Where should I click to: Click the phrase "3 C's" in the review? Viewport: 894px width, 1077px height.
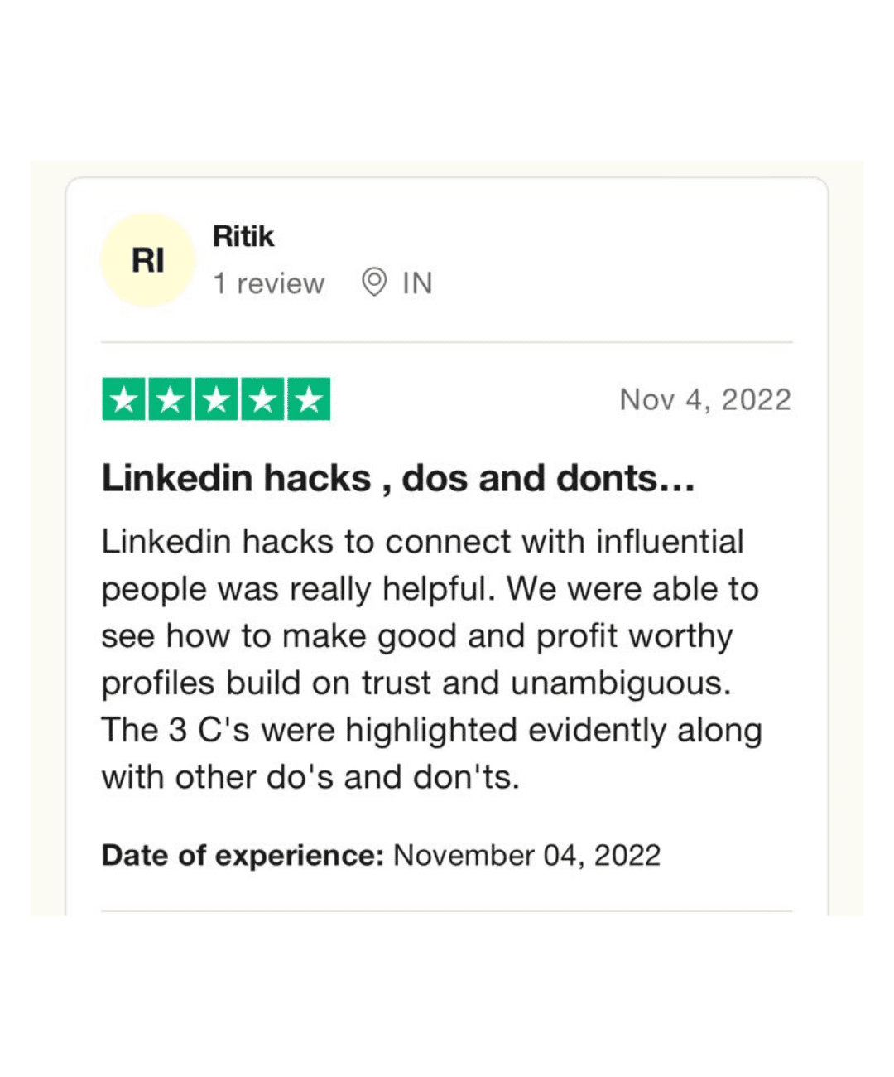[x=209, y=731]
